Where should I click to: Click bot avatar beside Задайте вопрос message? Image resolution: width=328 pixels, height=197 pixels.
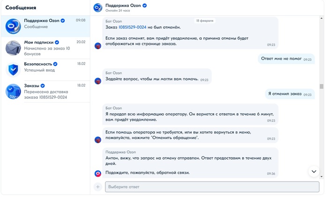click(x=98, y=81)
